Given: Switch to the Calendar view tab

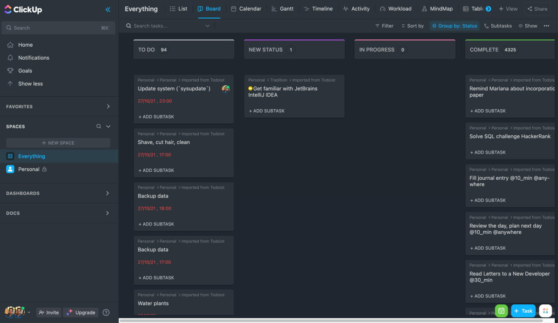Looking at the screenshot, I should pyautogui.click(x=246, y=9).
